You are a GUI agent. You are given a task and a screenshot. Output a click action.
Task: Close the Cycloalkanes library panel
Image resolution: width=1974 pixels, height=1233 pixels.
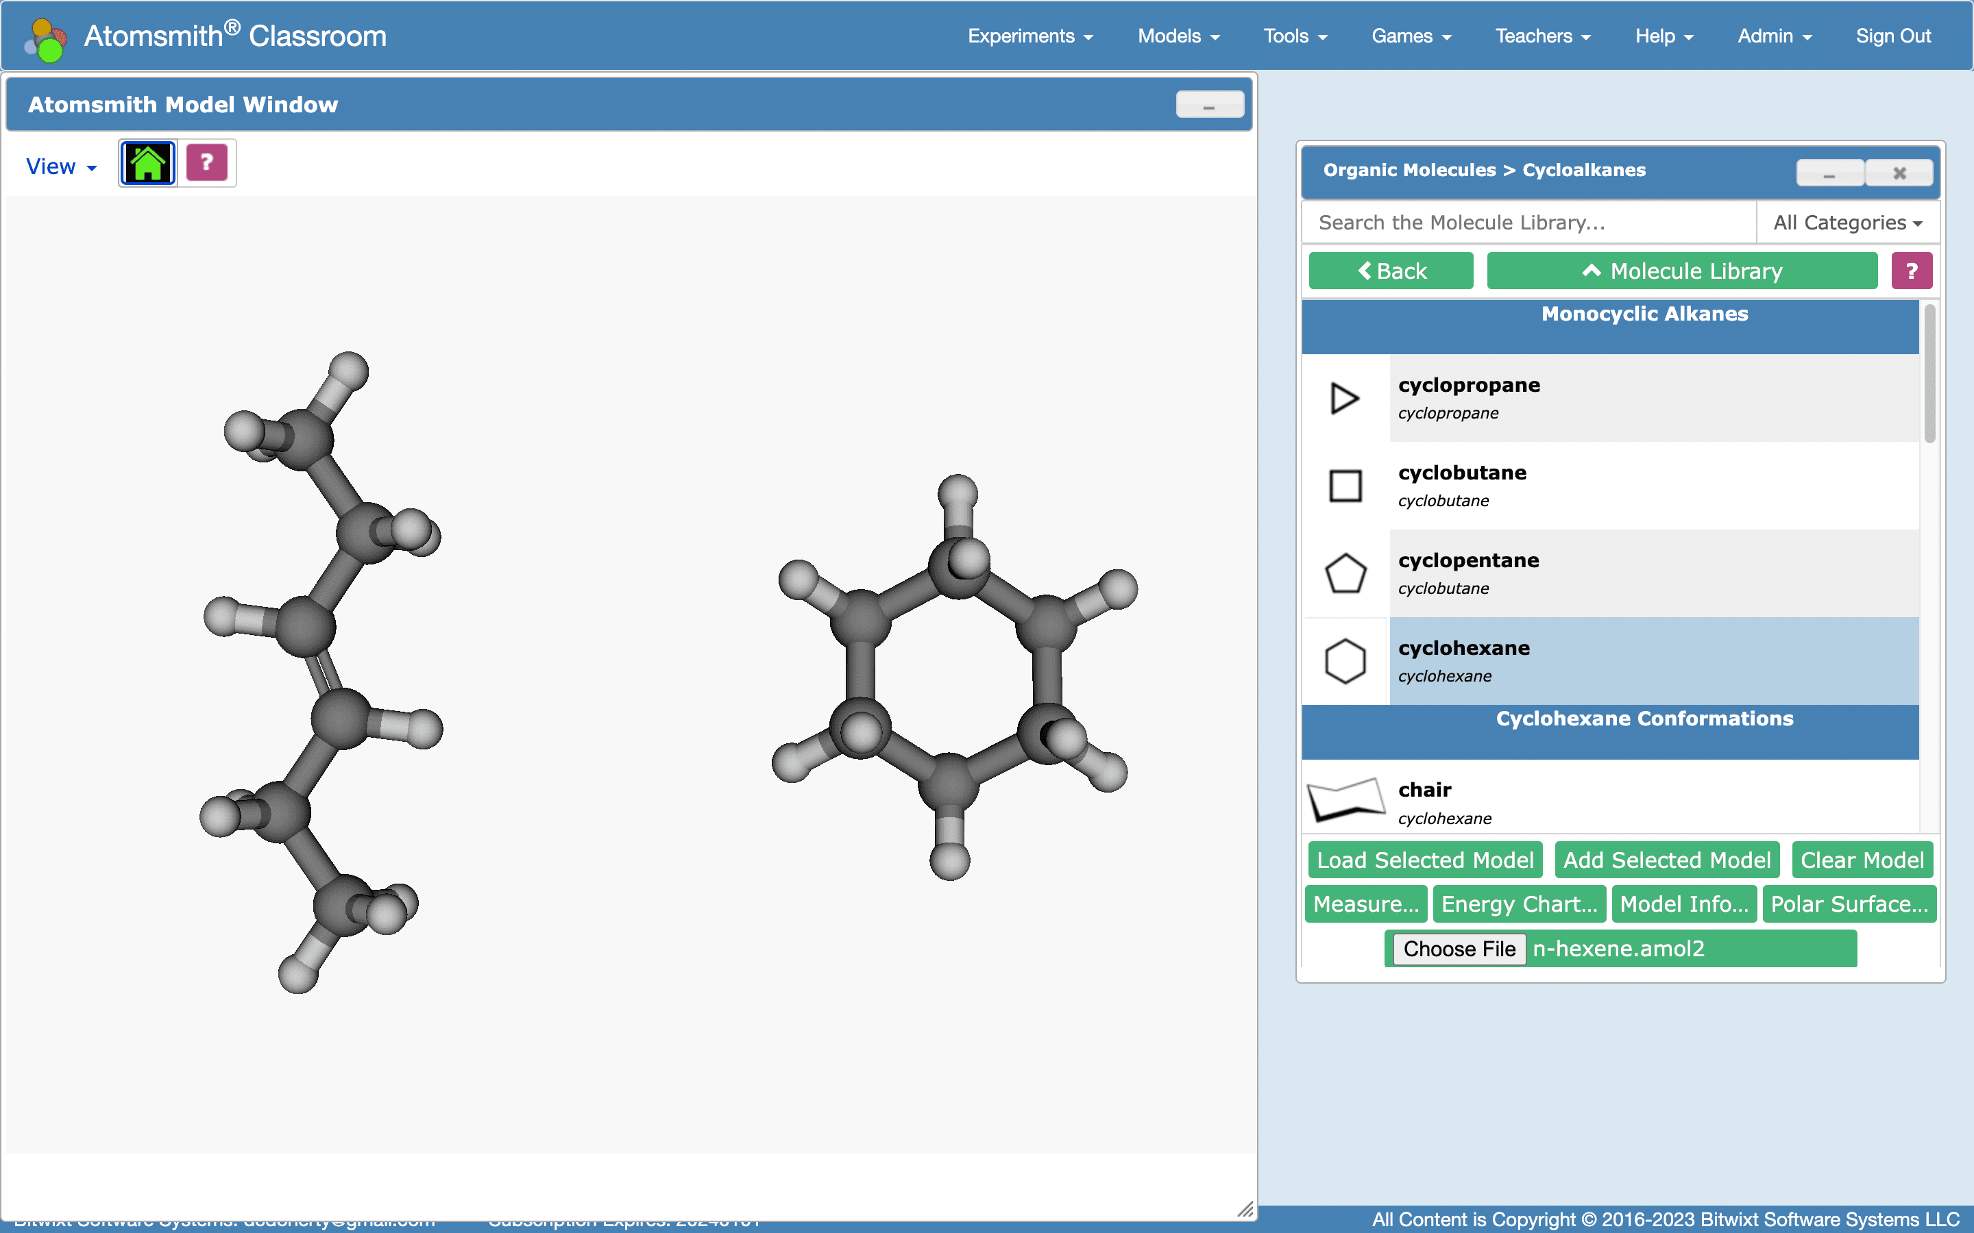(x=1900, y=173)
